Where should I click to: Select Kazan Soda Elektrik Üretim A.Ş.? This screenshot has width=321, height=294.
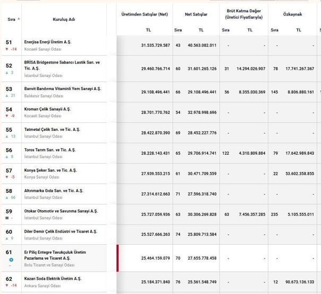pyautogui.click(x=53, y=279)
